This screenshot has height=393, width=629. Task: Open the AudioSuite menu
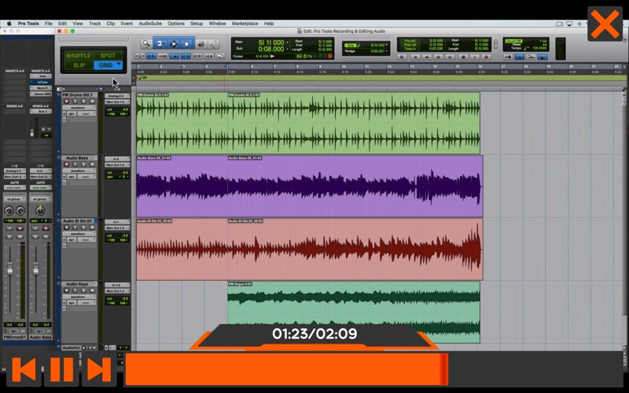coord(150,24)
